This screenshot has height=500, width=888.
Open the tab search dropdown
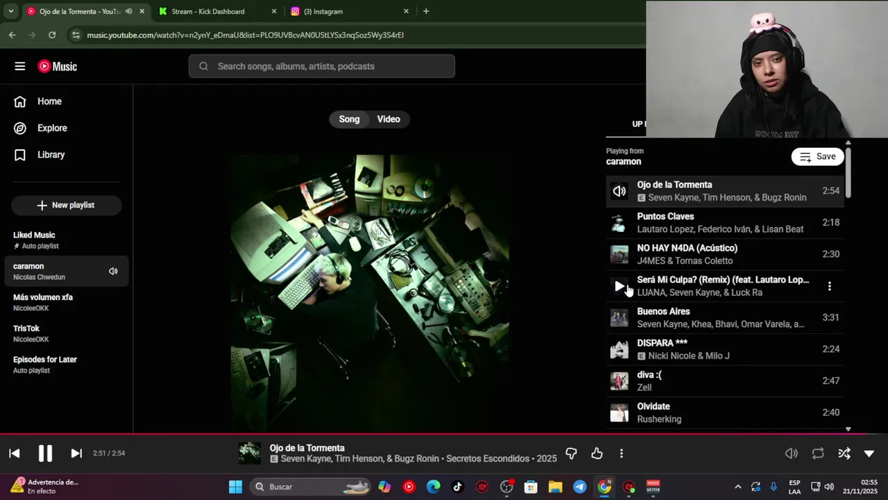pyautogui.click(x=10, y=11)
